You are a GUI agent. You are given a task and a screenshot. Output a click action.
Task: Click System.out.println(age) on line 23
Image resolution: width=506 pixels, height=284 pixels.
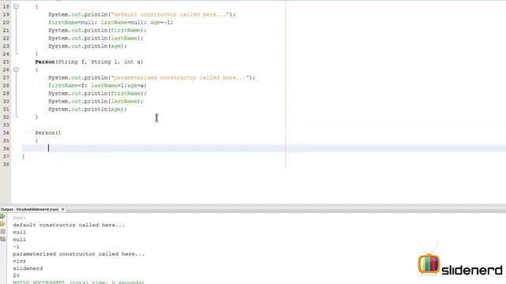pos(88,46)
